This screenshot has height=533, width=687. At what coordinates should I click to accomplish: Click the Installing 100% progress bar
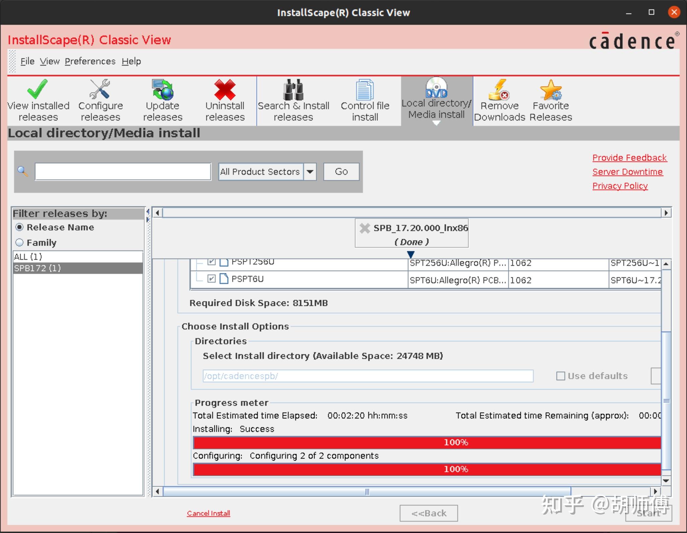(427, 442)
